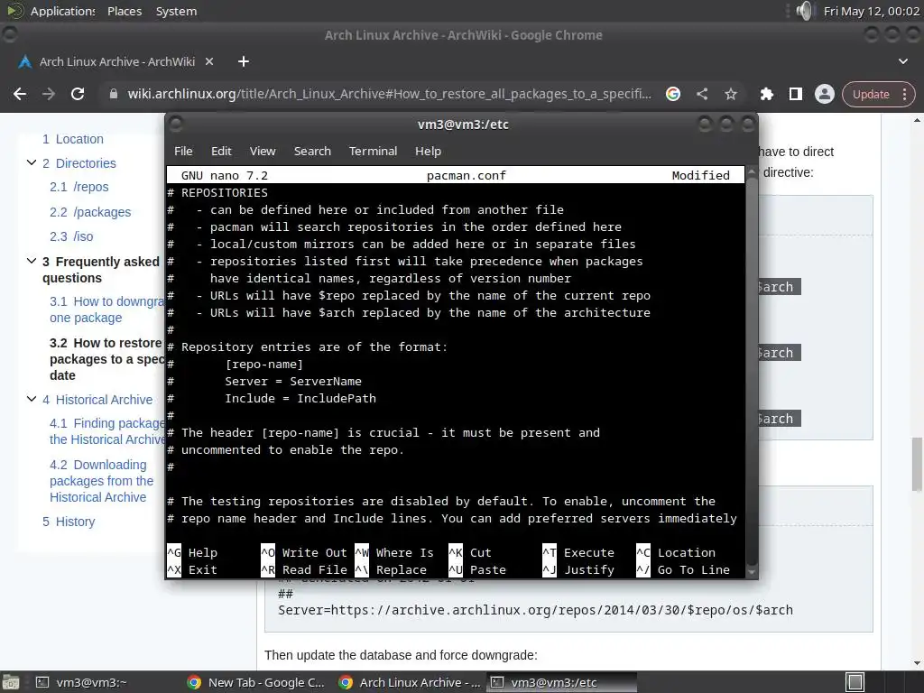Viewport: 924px width, 693px height.
Task: Open the Places menu
Action: (125, 11)
